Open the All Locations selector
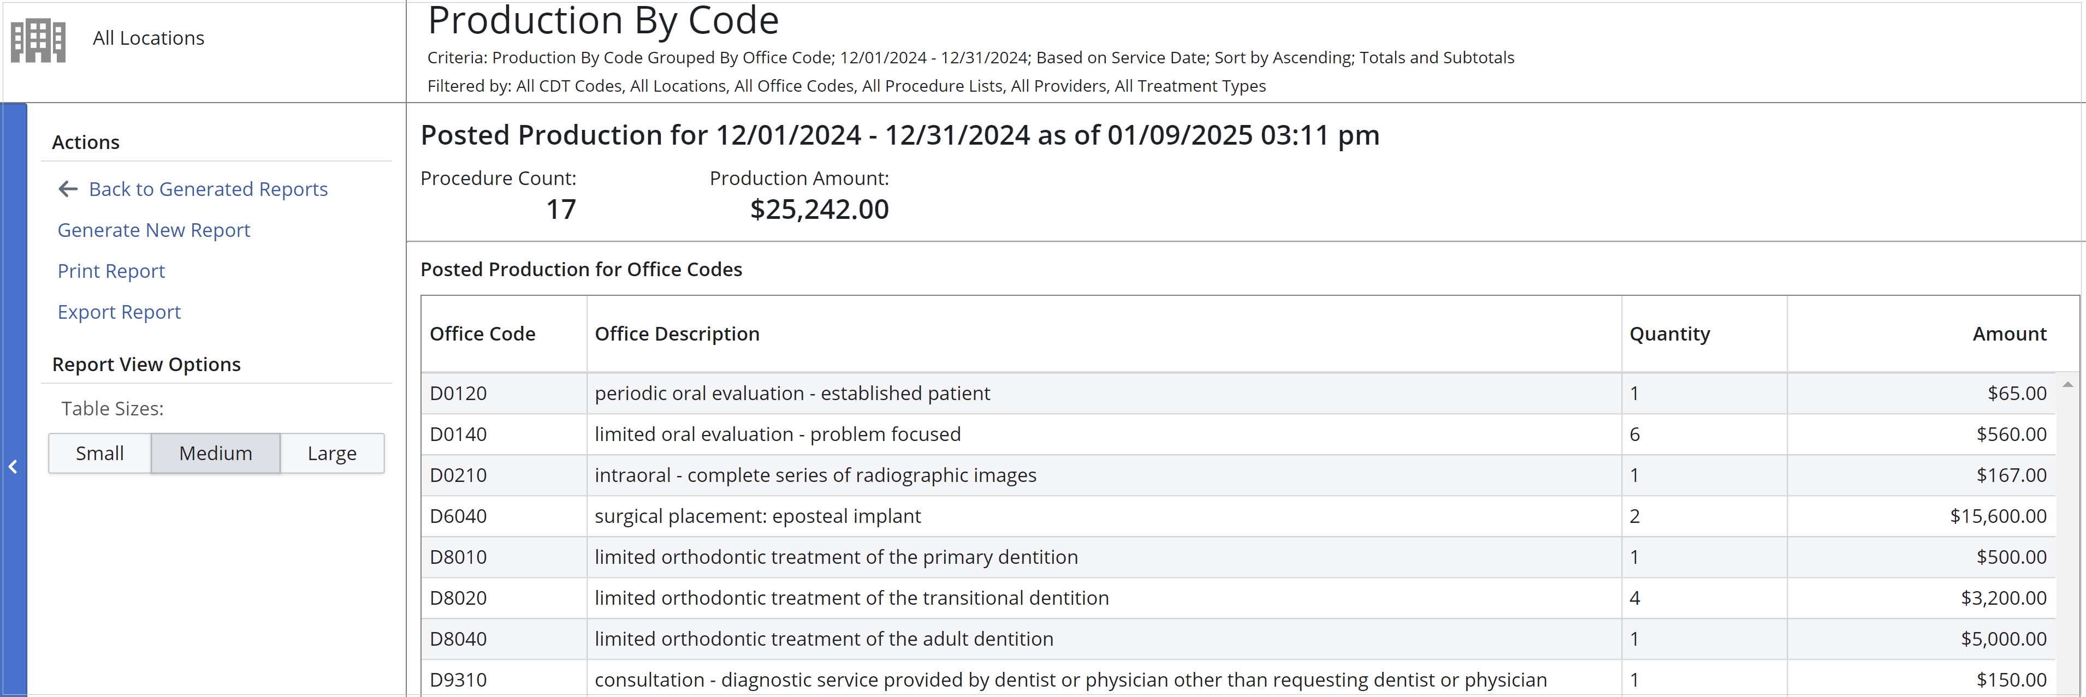 pos(148,38)
